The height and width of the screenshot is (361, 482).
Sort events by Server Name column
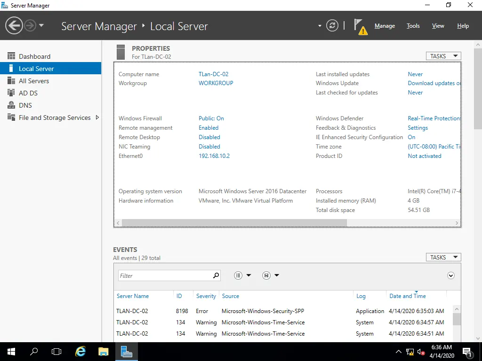[132, 296]
